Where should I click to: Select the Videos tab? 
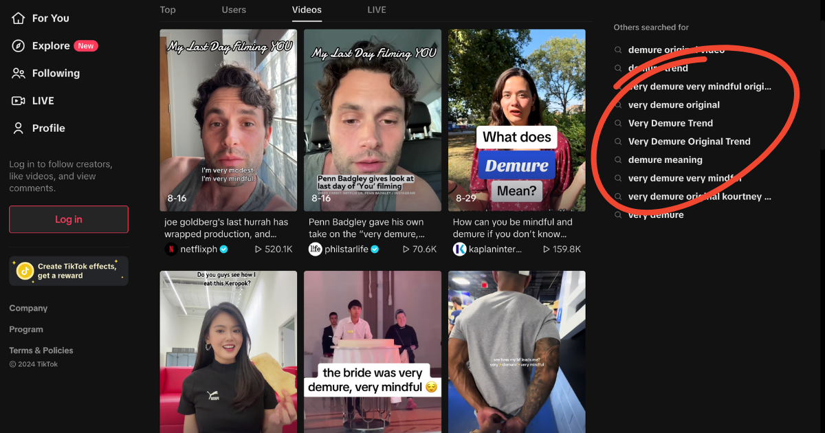coord(307,10)
